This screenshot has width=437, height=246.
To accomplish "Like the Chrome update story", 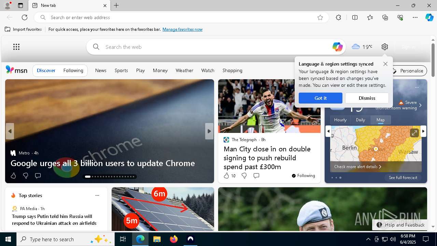I will [x=13, y=176].
